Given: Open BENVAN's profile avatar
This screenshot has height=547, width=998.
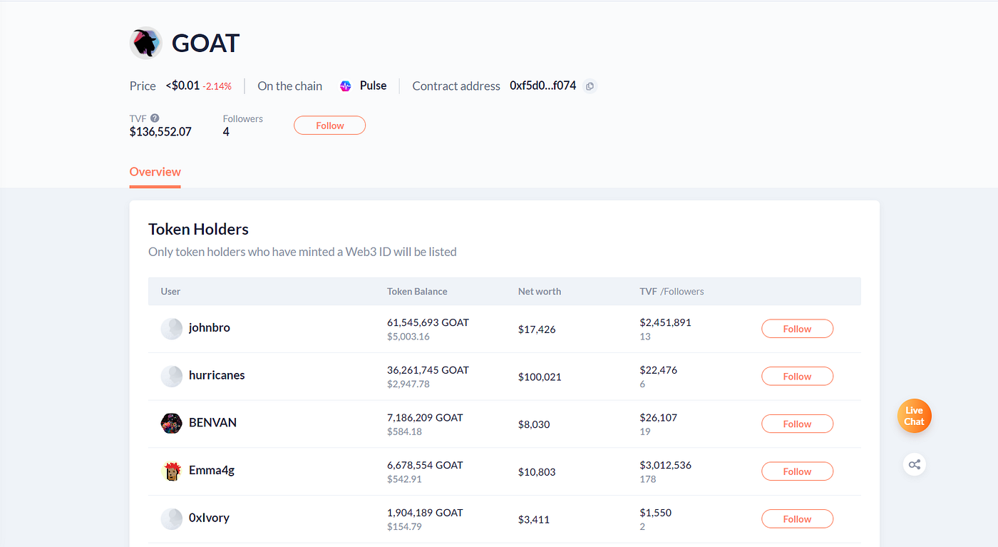Looking at the screenshot, I should pos(171,424).
